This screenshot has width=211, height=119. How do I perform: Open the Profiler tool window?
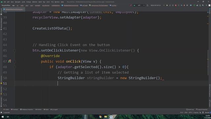(39, 109)
